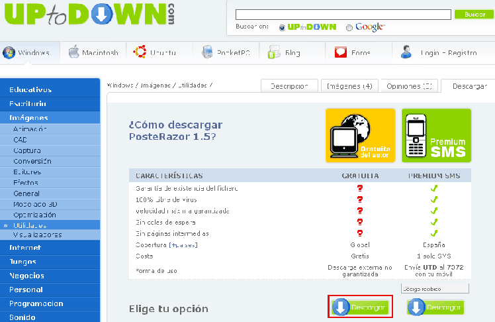The width and height of the screenshot is (495, 322).
Task: Click the green checkmark for file guarantee row
Action: pos(434,188)
